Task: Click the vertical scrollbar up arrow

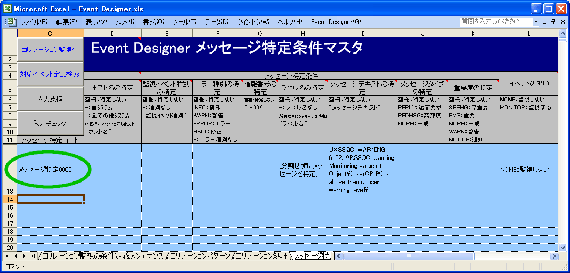Action: click(562, 33)
